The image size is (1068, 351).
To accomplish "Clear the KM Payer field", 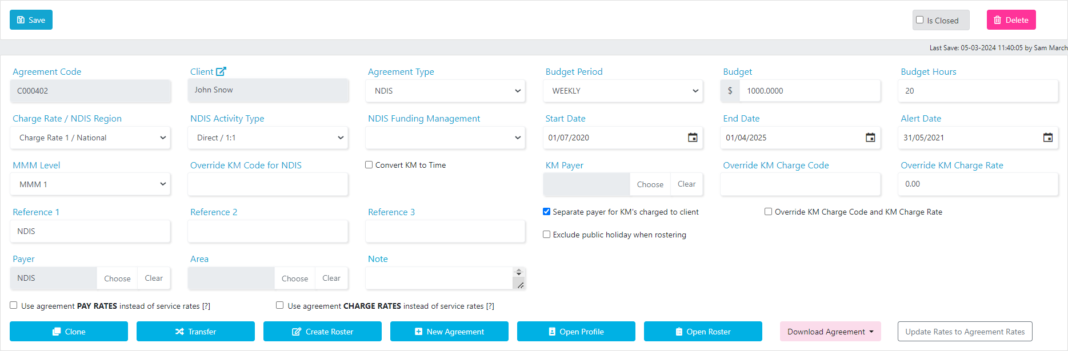I will tap(686, 184).
